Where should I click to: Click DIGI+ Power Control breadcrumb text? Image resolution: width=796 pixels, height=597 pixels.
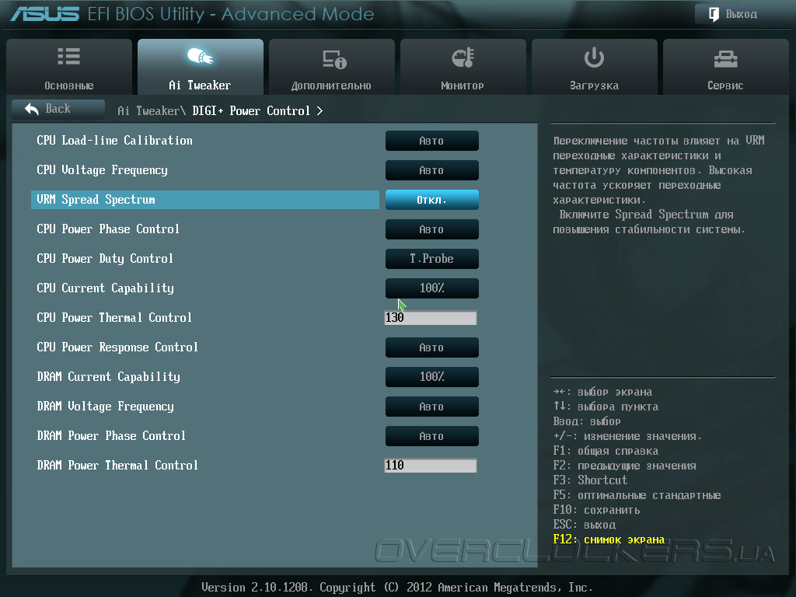251,110
